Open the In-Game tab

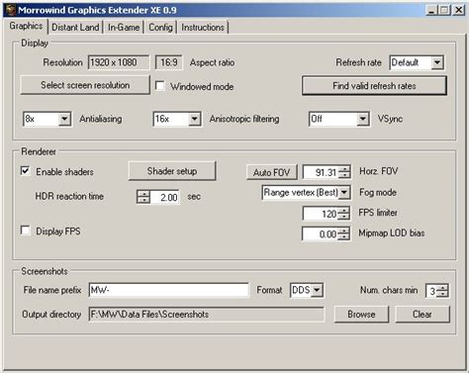124,28
